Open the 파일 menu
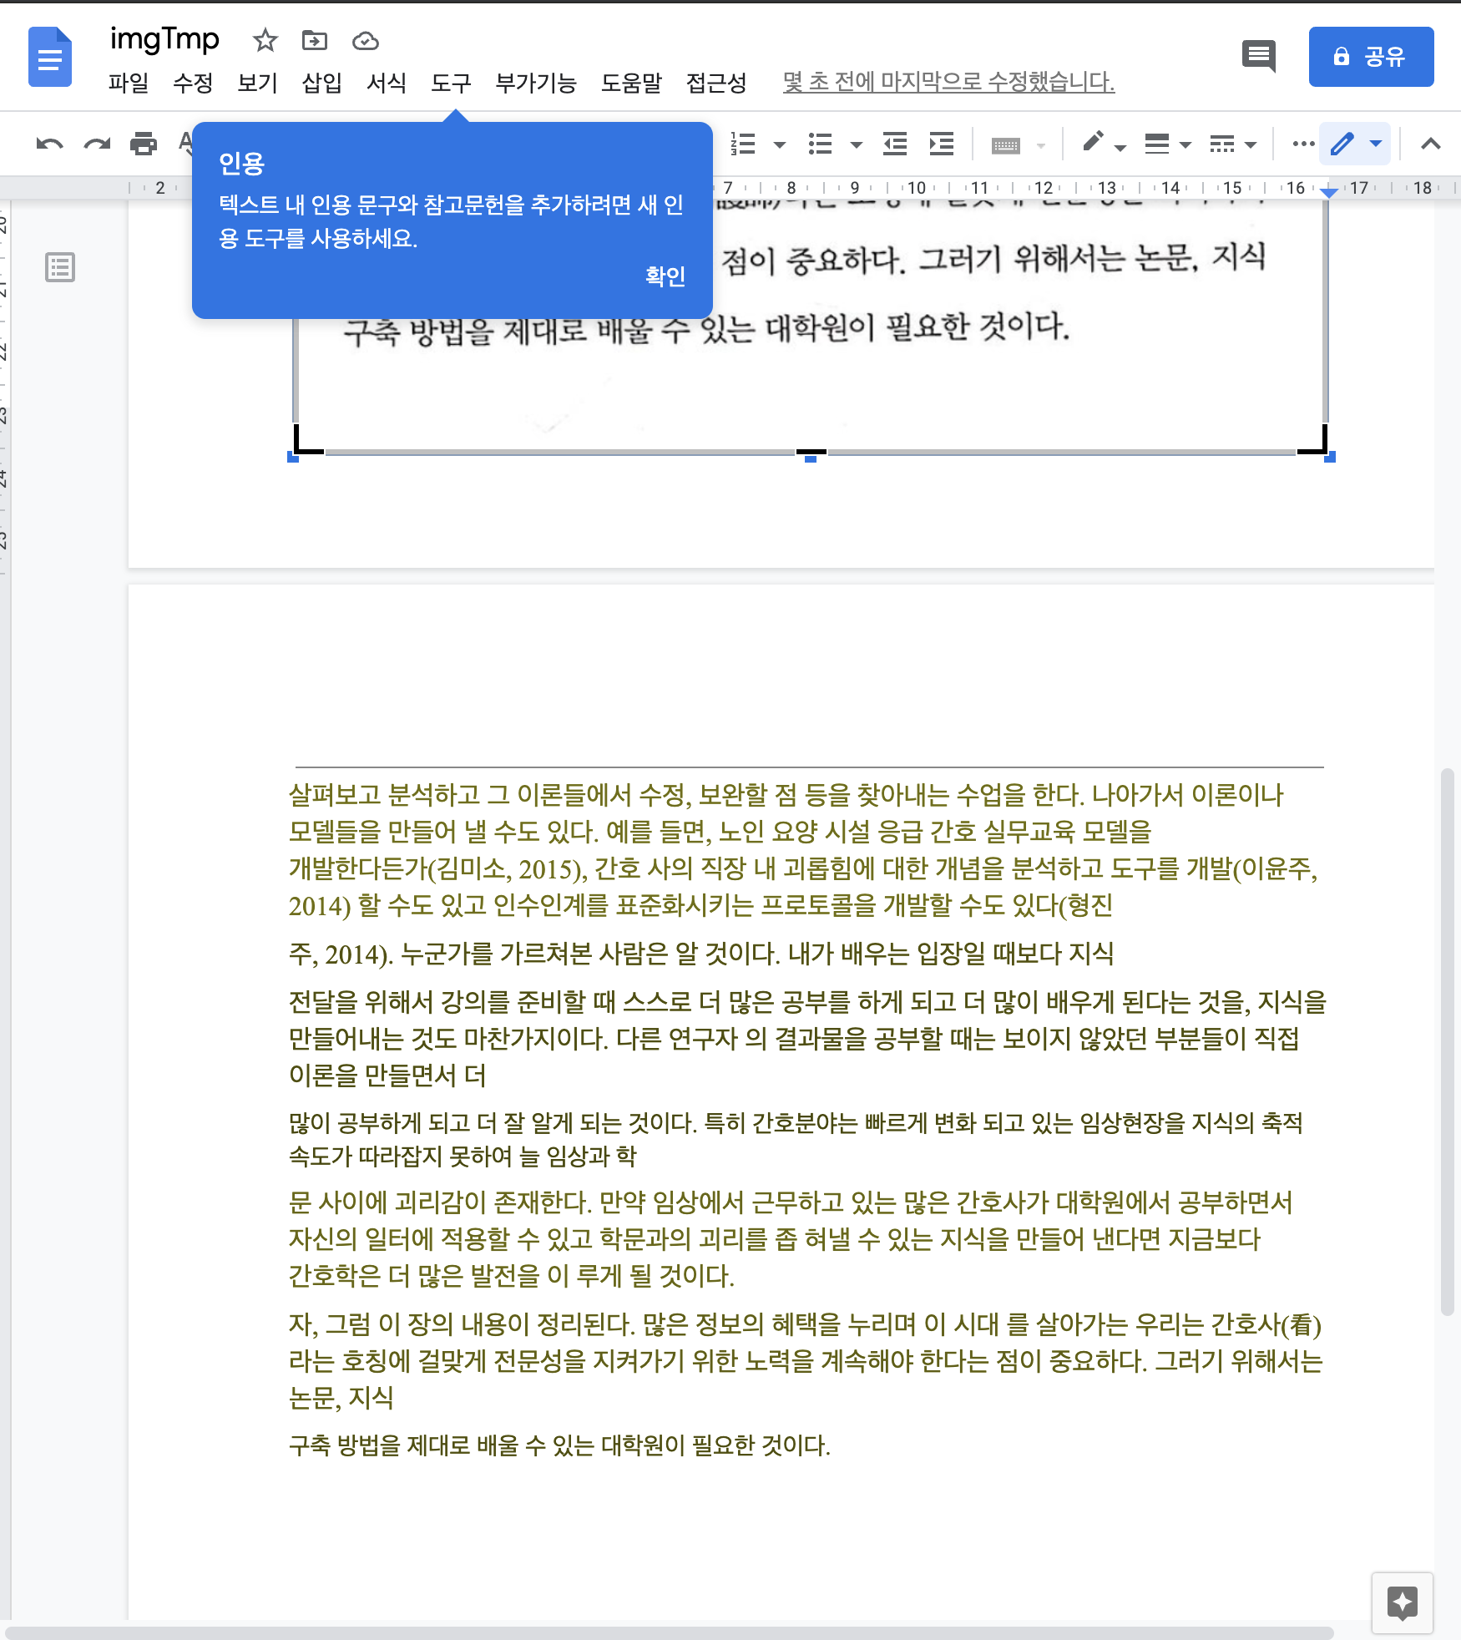The height and width of the screenshot is (1640, 1461). (129, 83)
